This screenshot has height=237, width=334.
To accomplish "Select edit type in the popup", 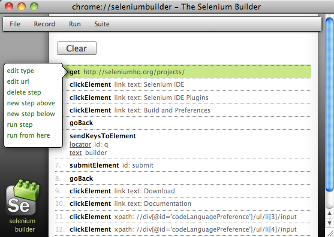I will 20,71.
